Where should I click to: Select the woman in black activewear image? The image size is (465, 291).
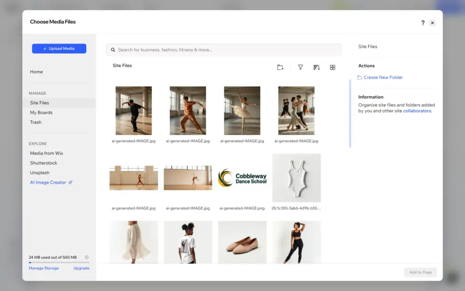296,242
